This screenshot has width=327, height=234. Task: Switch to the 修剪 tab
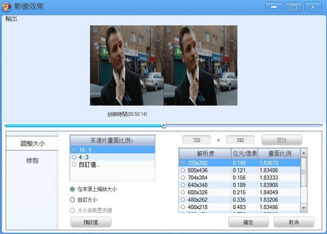coord(32,161)
